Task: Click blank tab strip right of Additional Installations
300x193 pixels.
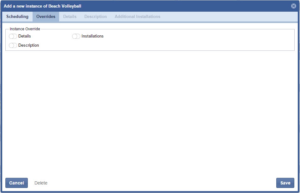Action: tap(228, 16)
